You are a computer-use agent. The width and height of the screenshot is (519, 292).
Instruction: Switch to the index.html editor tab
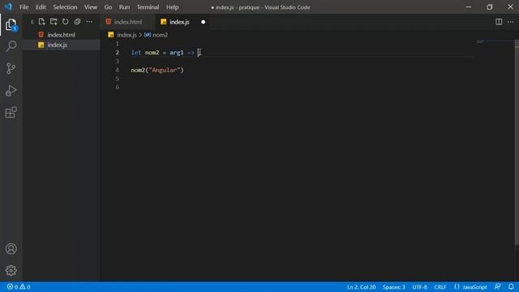coord(128,22)
